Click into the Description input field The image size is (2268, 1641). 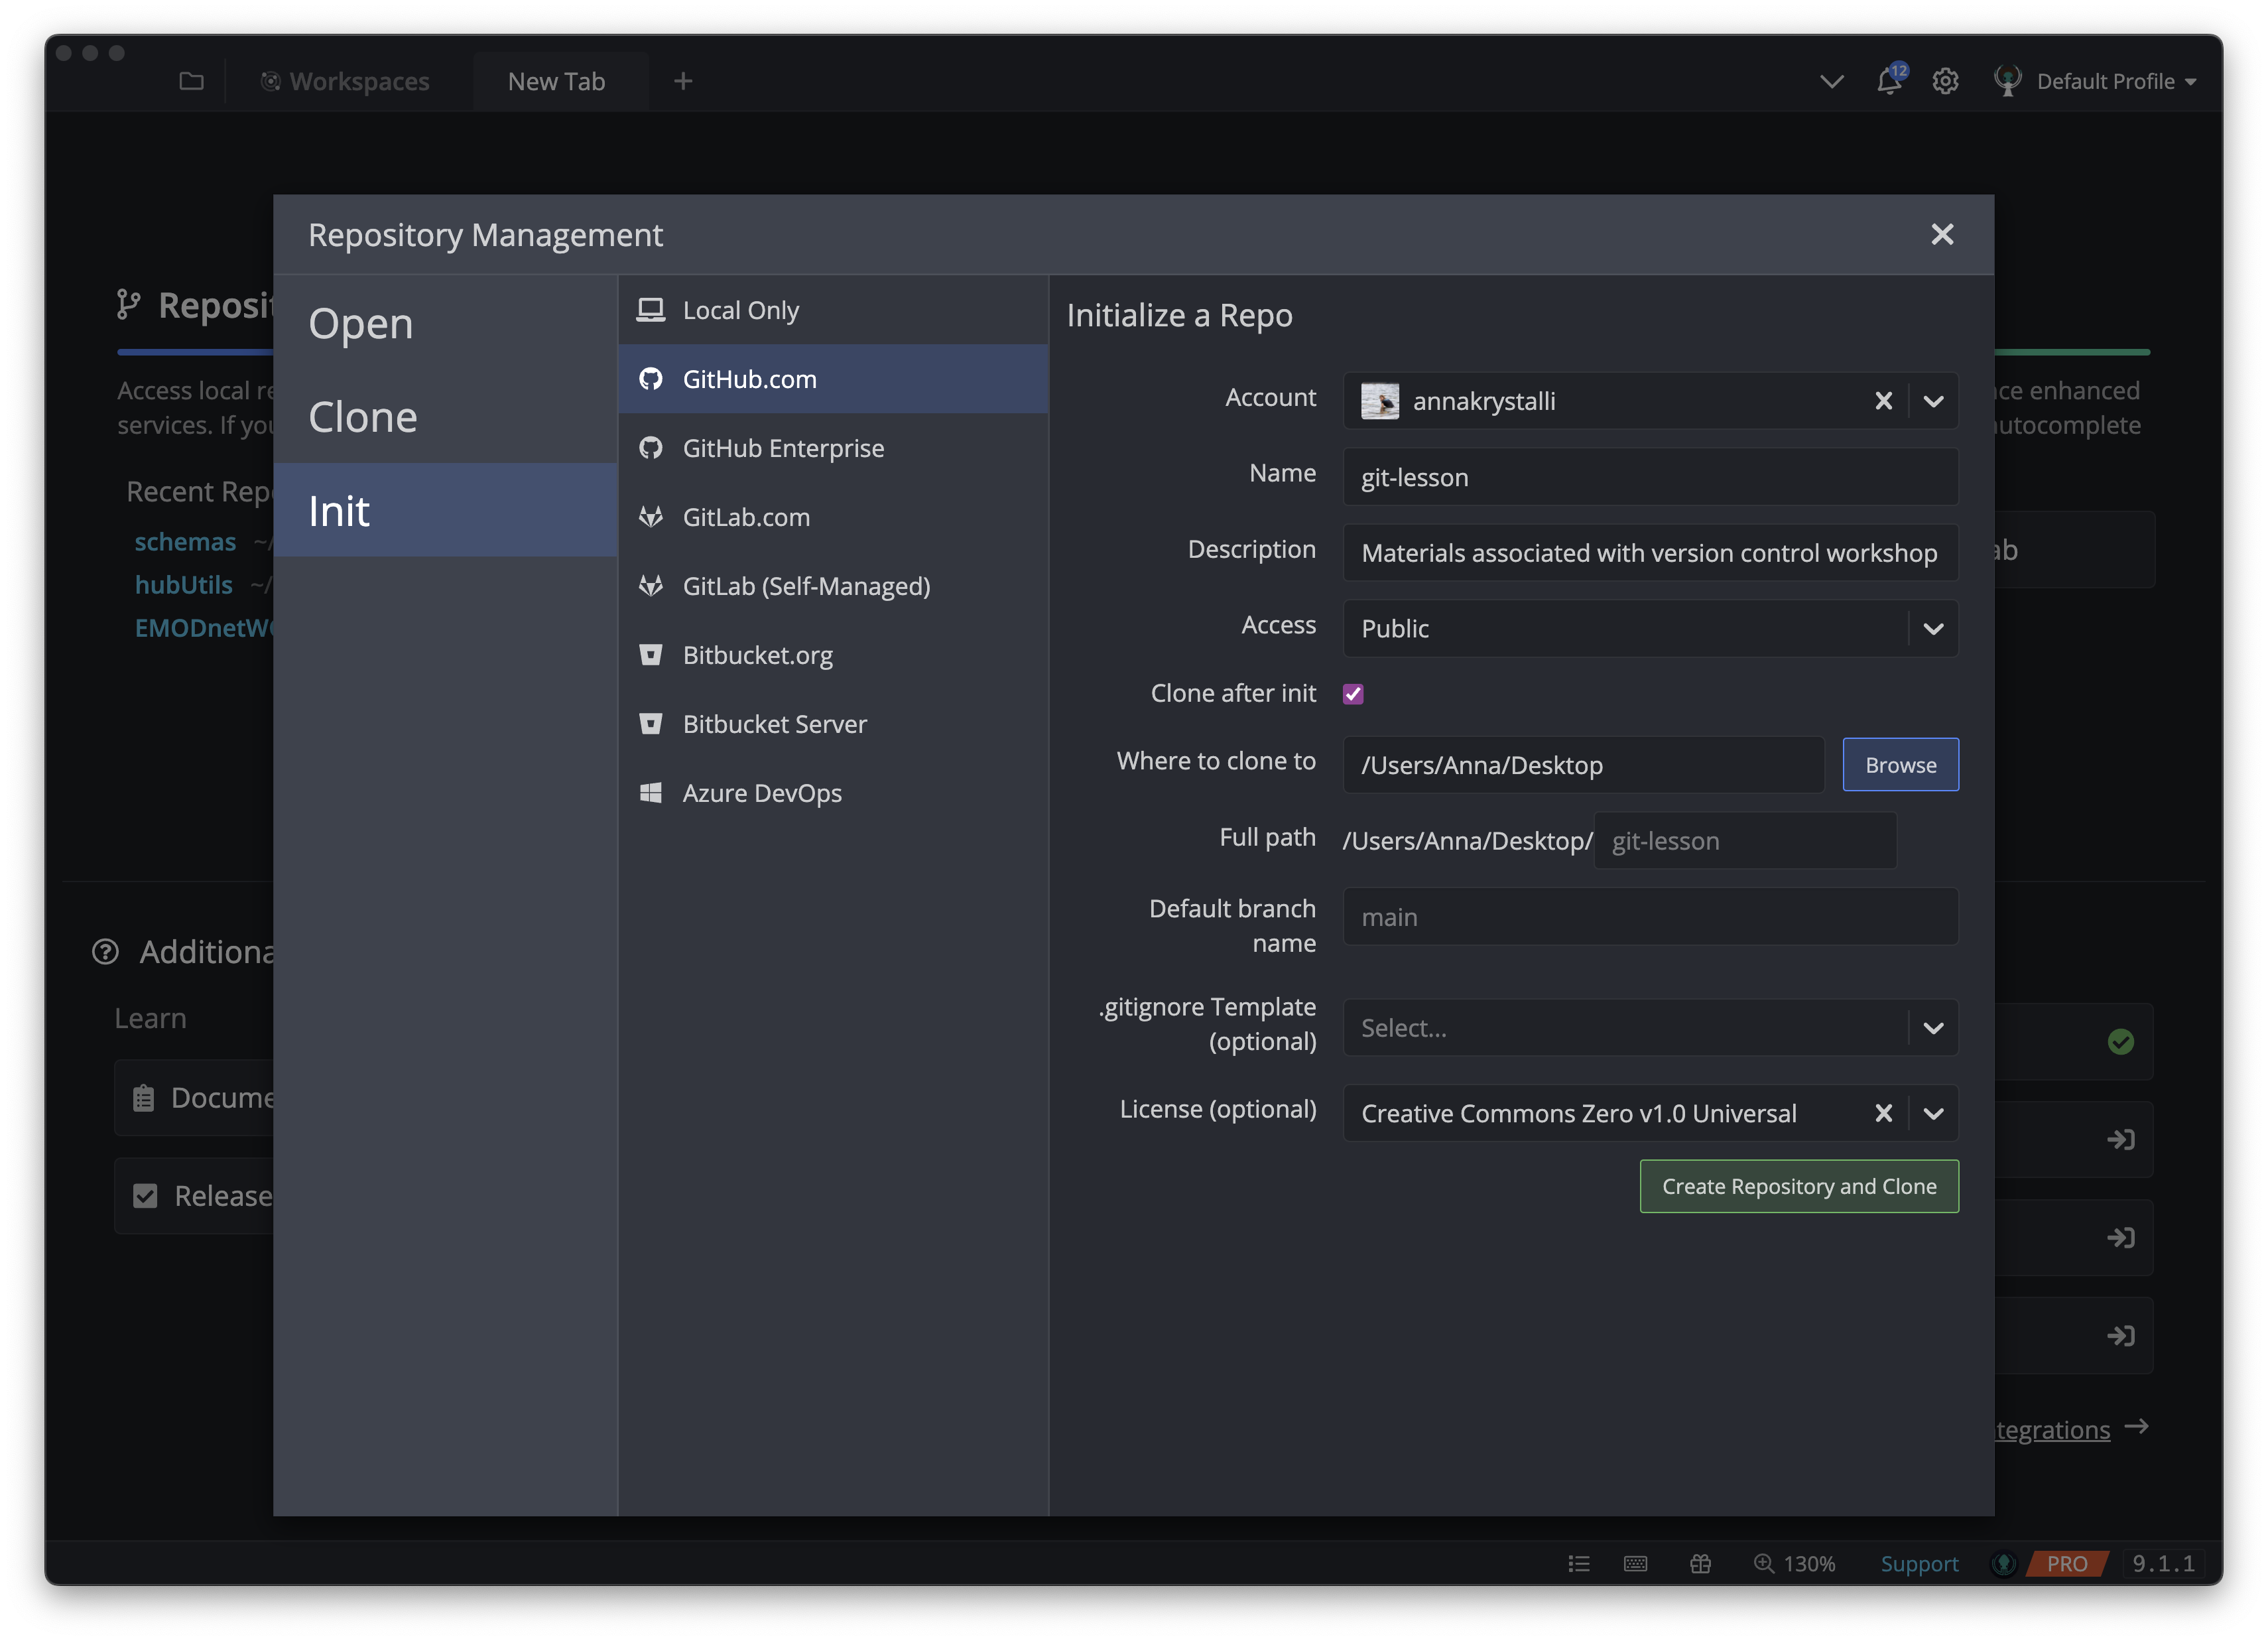pos(1650,552)
